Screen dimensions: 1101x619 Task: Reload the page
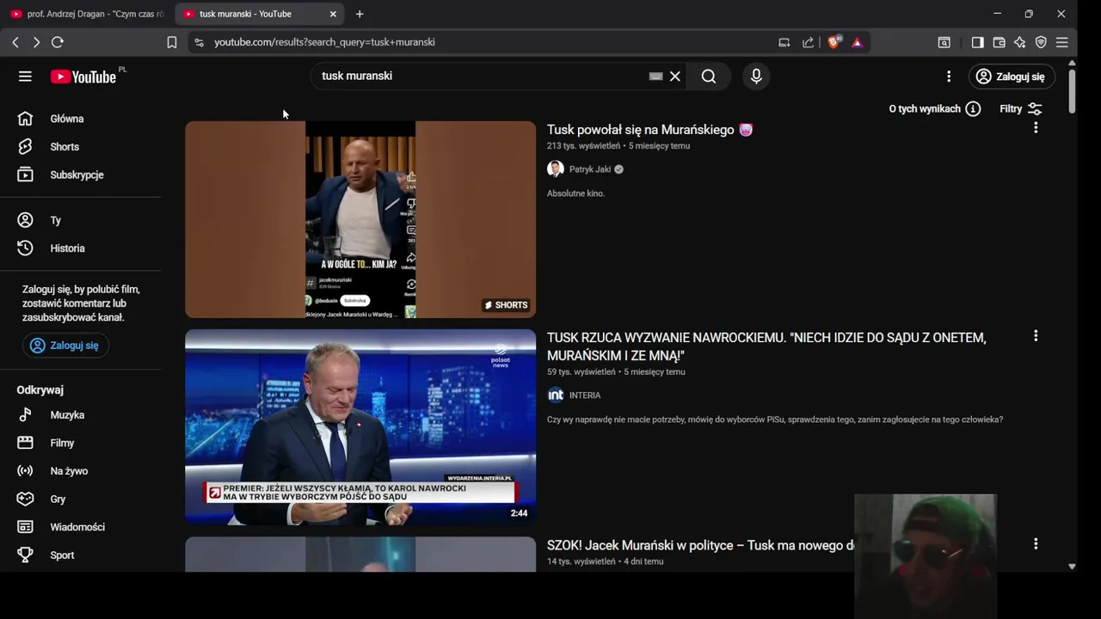pyautogui.click(x=58, y=42)
